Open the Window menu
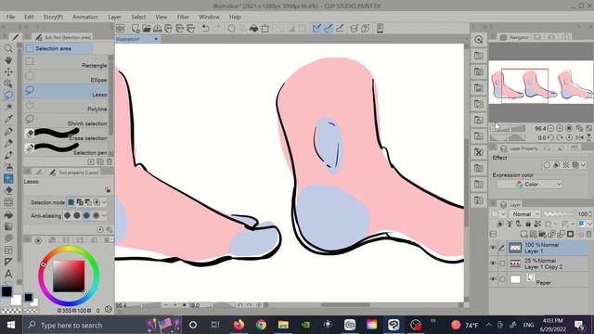This screenshot has height=334, width=594. [209, 17]
